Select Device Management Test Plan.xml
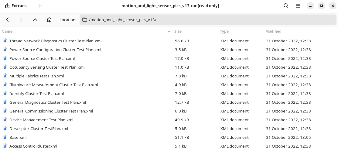 (41, 120)
